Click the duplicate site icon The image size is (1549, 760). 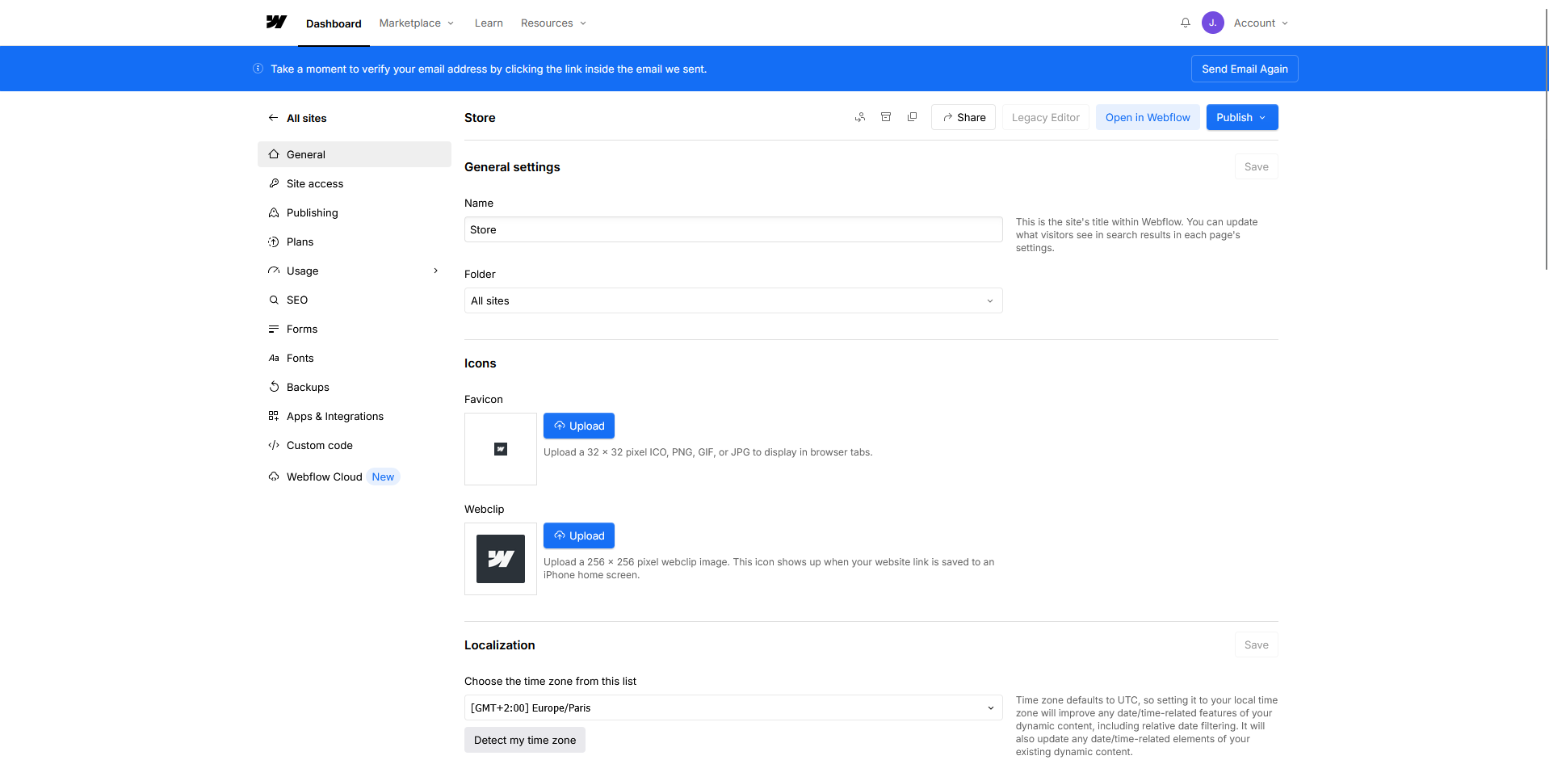coord(912,117)
